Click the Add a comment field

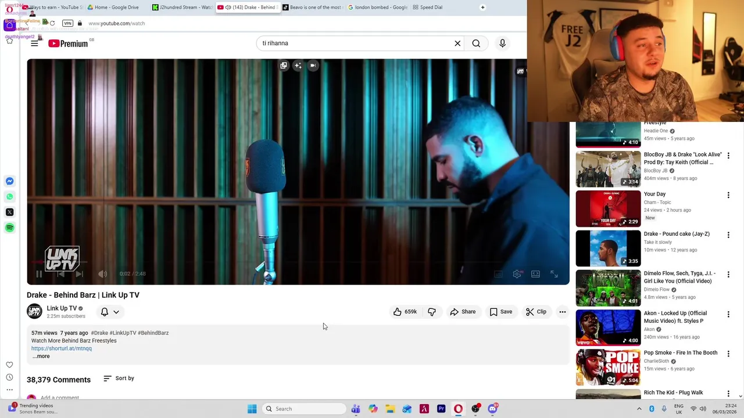coord(60,398)
